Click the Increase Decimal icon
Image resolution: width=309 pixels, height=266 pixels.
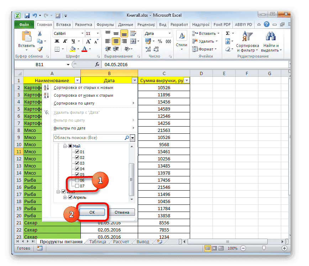[148, 49]
